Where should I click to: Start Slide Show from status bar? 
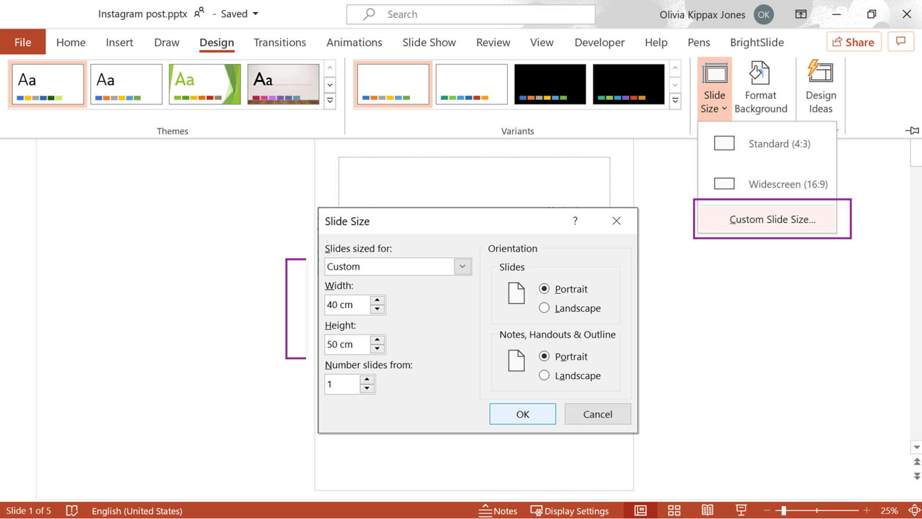[741, 511]
